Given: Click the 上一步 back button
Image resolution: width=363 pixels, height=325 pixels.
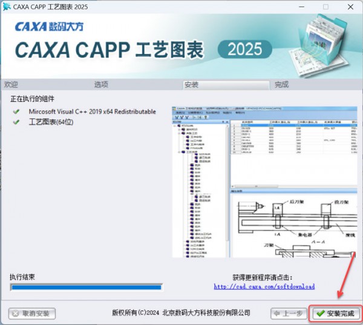Looking at the screenshot, I should (289, 314).
